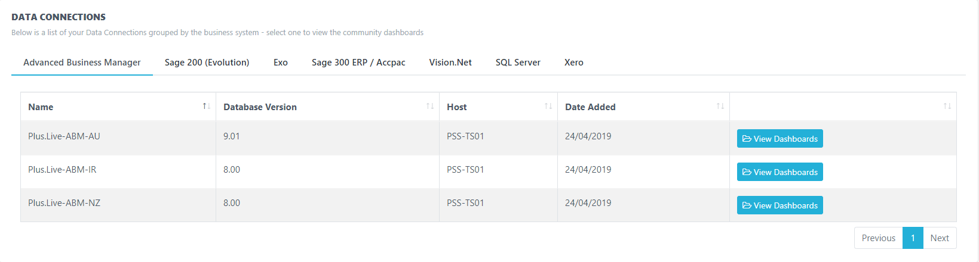Click Host column sort arrows
Viewport: 979px width, 262px height.
click(548, 106)
